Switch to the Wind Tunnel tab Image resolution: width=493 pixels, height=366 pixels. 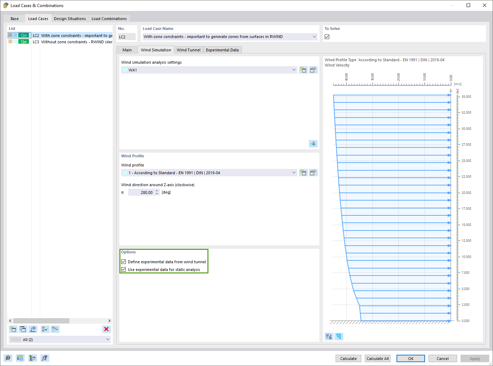[188, 50]
